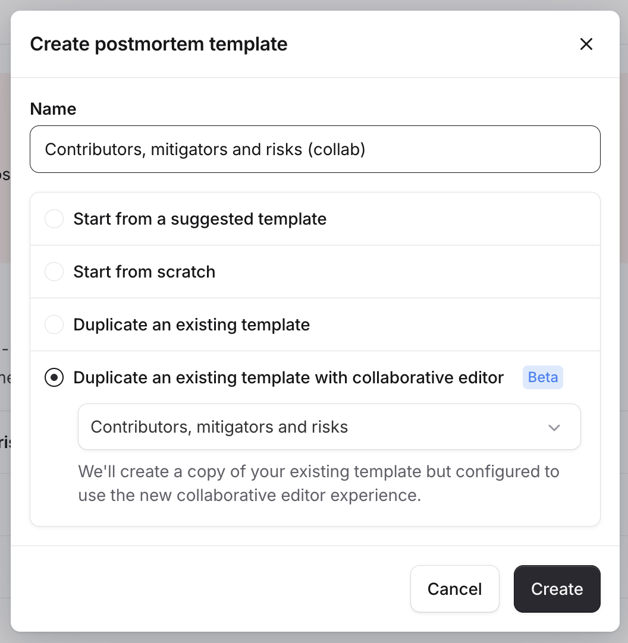
Task: Click the 'Create postmortem template' dialog title
Action: click(159, 44)
